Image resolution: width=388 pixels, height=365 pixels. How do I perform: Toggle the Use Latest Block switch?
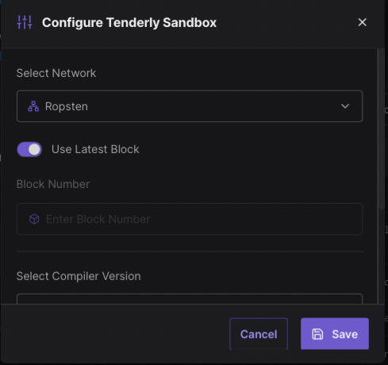tap(29, 149)
